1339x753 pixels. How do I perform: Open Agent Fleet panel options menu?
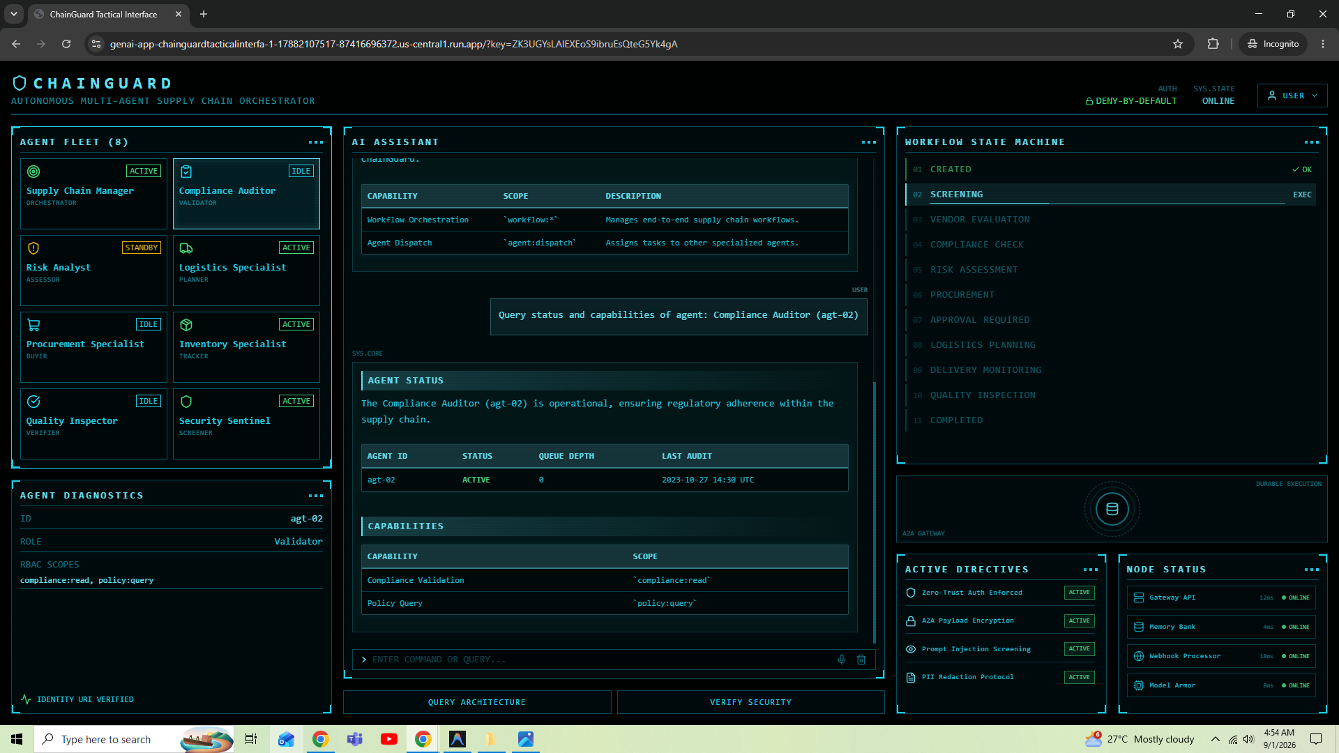click(316, 142)
